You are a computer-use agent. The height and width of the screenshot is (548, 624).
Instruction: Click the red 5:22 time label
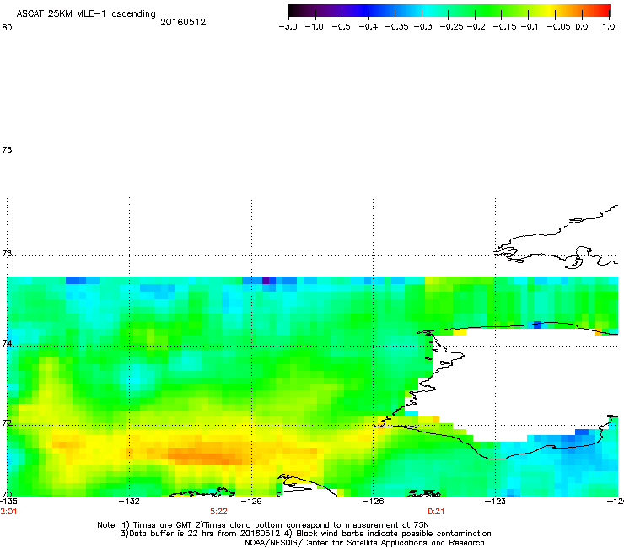[x=218, y=512]
